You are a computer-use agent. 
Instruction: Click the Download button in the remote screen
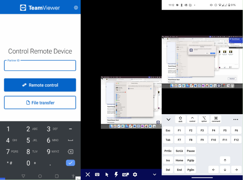click(x=232, y=79)
